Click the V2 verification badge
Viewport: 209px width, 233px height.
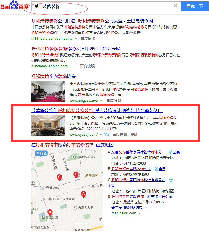pos(106,135)
